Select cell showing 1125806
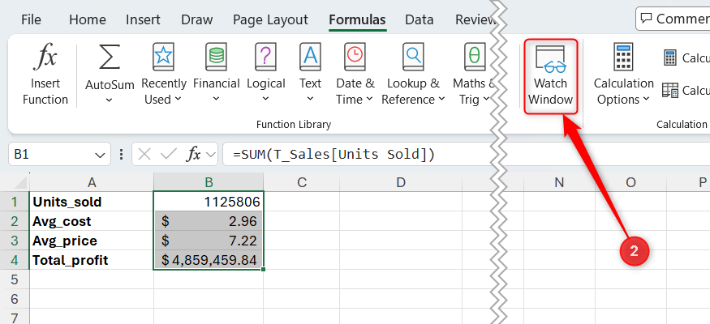Viewport: 710px width, 324px height. point(209,202)
